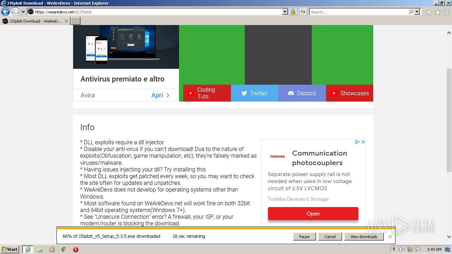Click the 3:49 AM clock
This screenshot has height=254, width=452.
tap(434, 249)
